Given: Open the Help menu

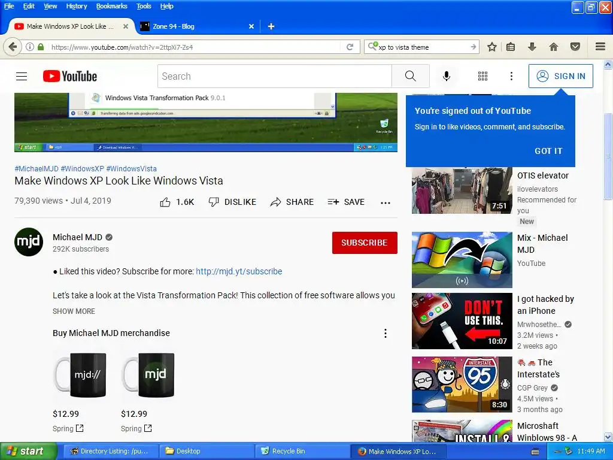Looking at the screenshot, I should pos(166,6).
